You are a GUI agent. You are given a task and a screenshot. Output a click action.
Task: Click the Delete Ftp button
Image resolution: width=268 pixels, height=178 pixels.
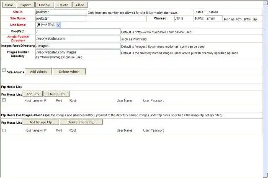coord(57,94)
